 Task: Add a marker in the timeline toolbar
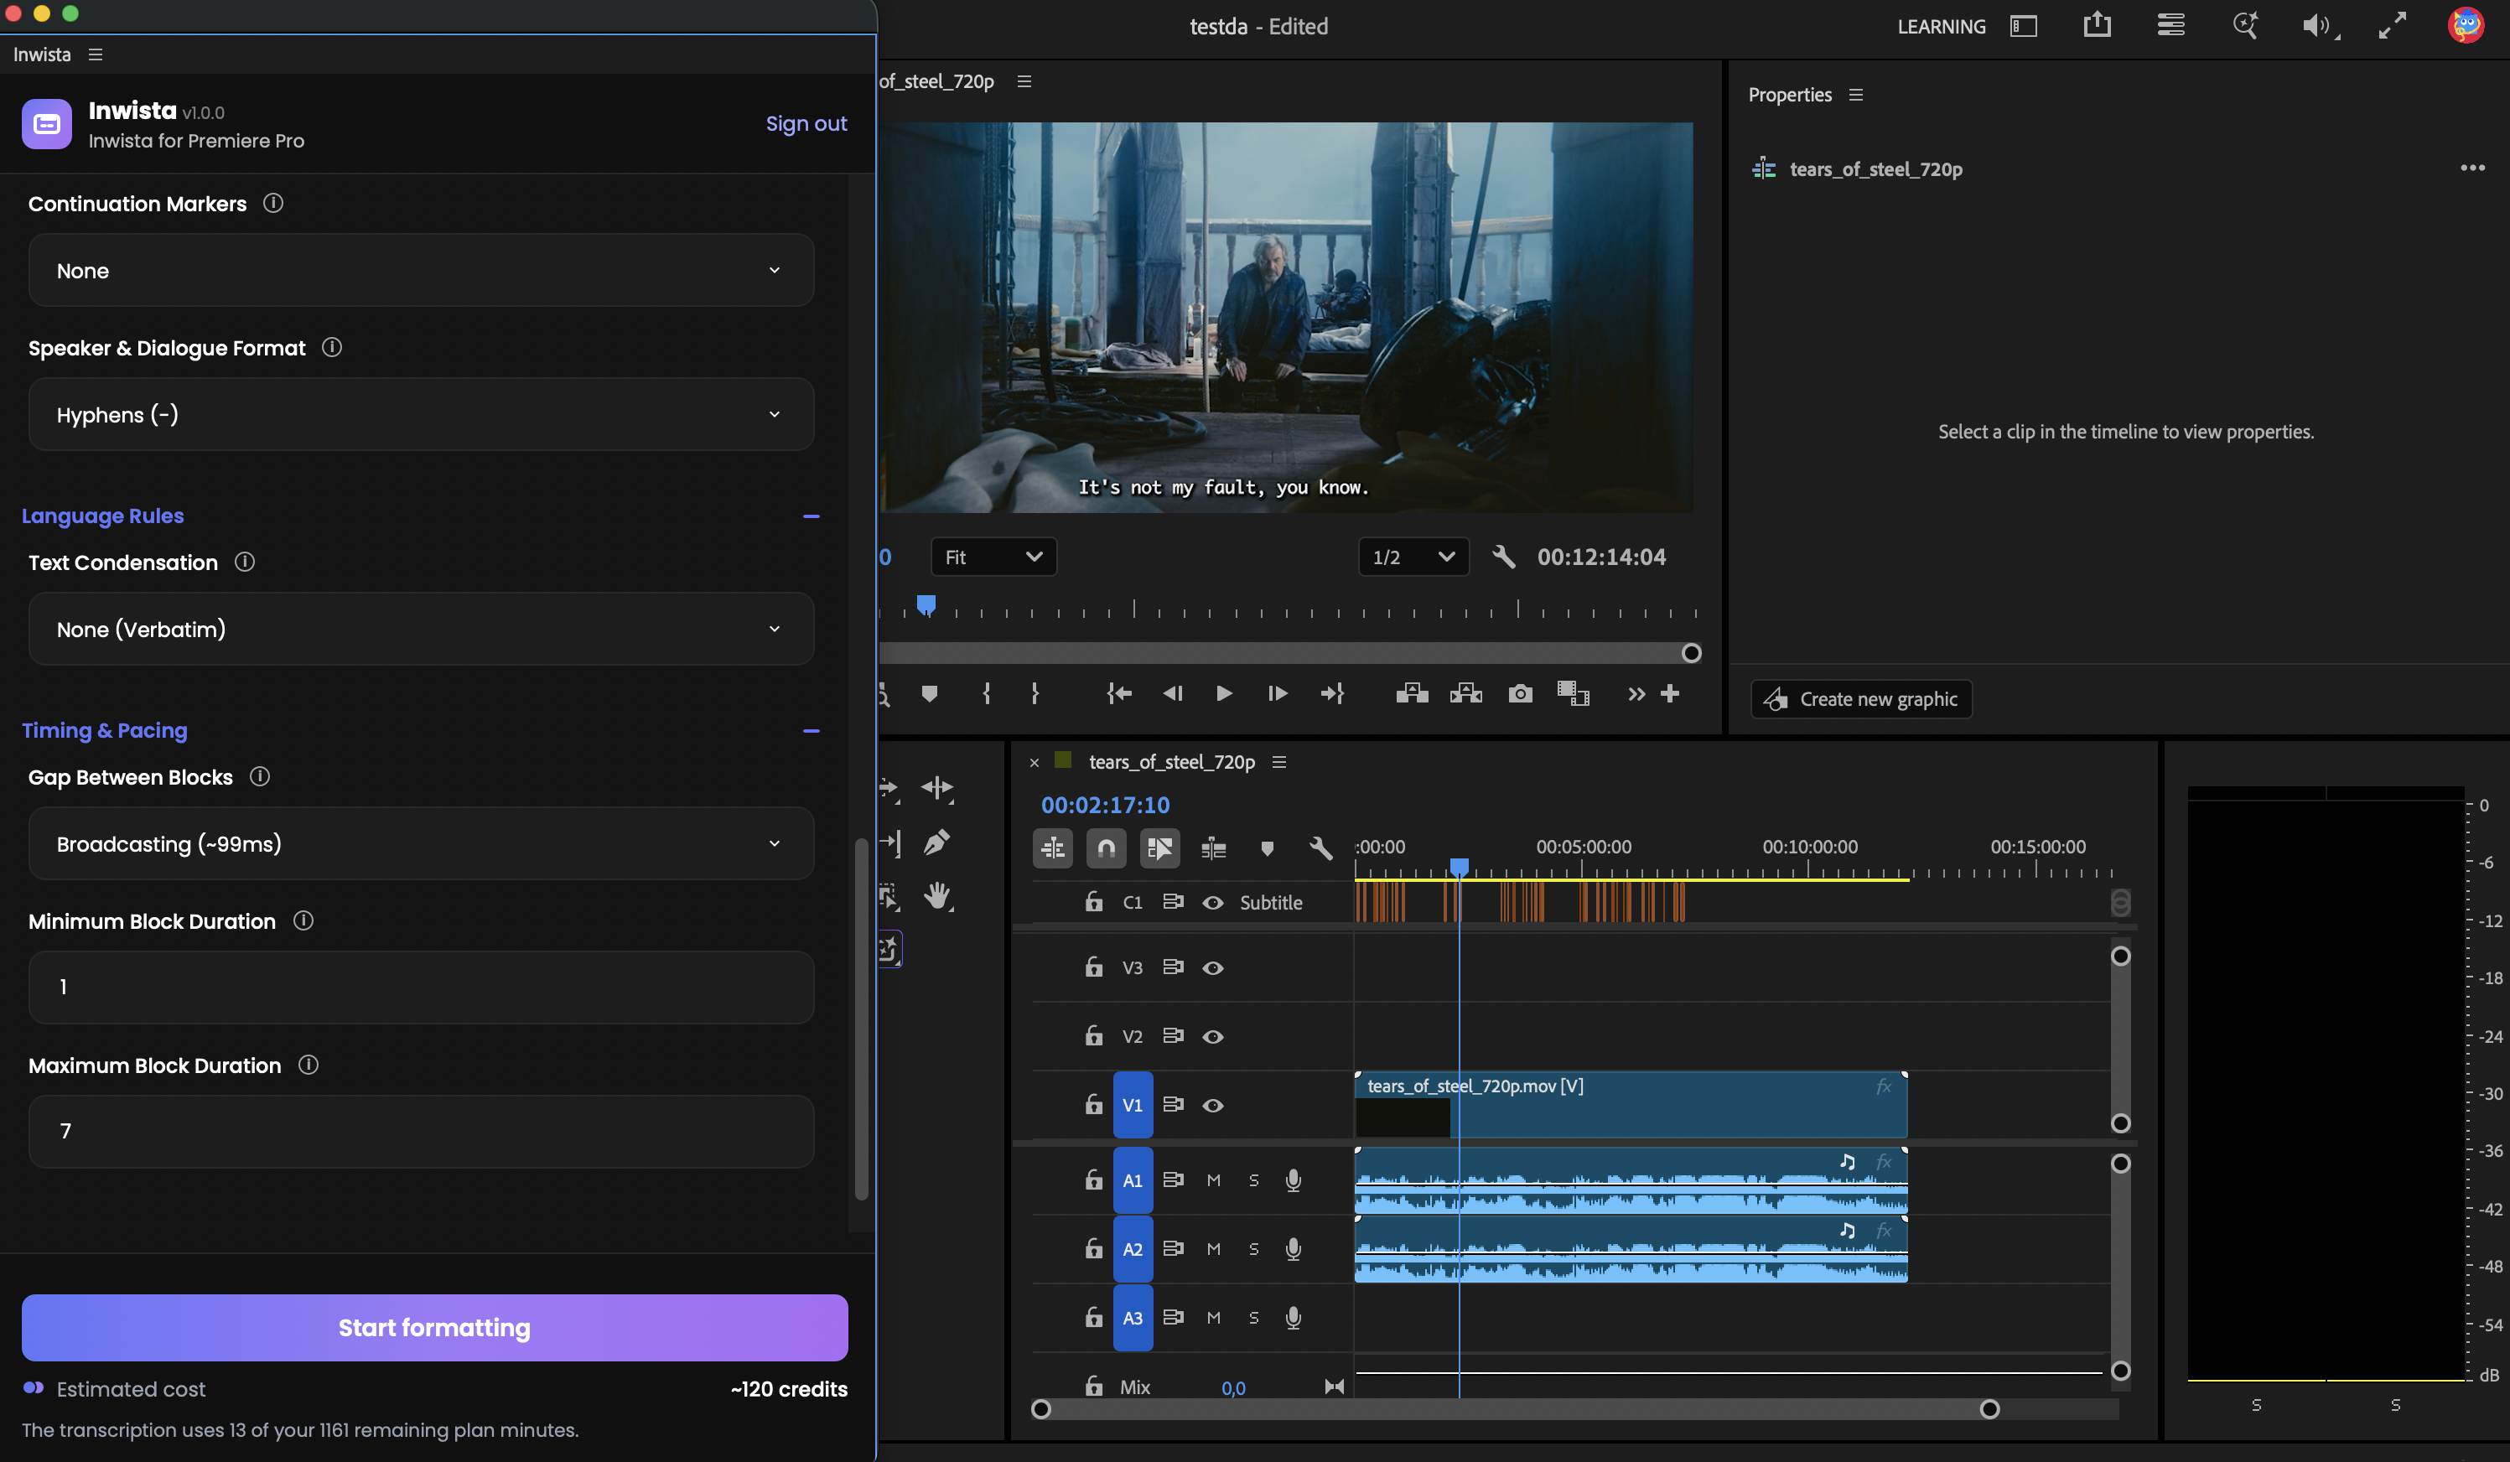tap(1267, 848)
